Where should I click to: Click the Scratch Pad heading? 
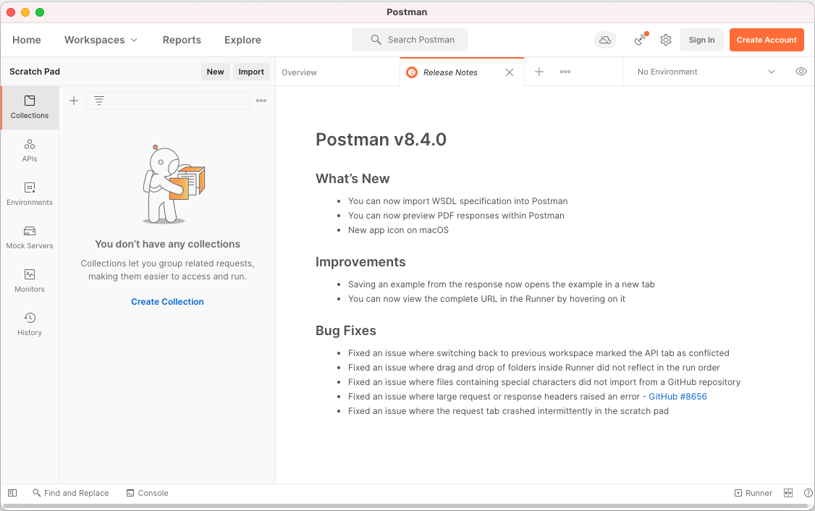[35, 72]
